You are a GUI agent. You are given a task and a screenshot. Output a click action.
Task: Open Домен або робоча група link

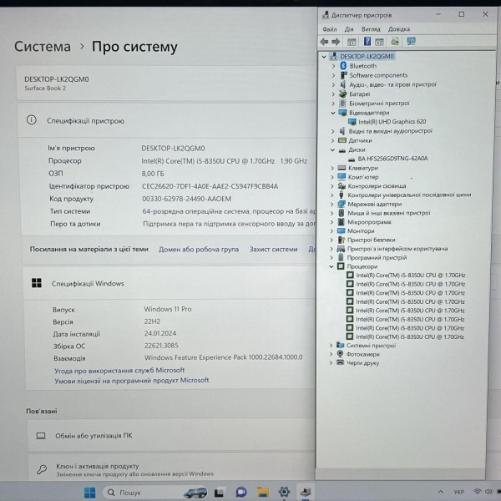pos(199,250)
